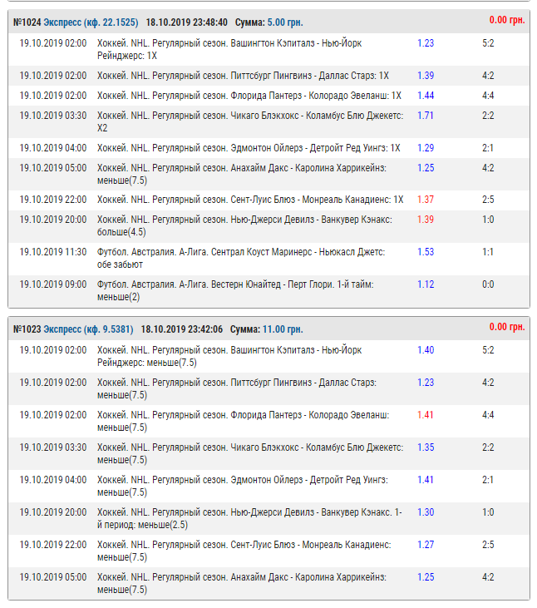Click red odds 1.41 for Флорида
Image resolution: width=537 pixels, height=608 pixels.
click(425, 415)
